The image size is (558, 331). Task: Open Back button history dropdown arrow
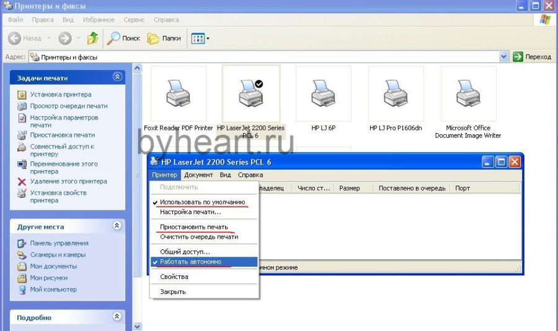[49, 38]
